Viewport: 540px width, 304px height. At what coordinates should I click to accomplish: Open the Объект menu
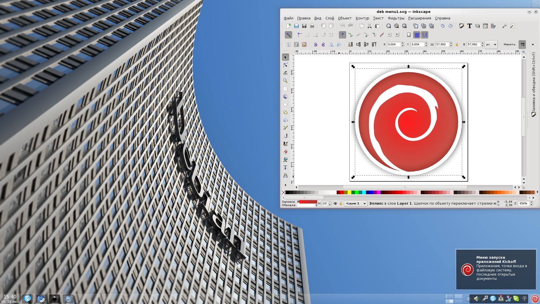345,18
